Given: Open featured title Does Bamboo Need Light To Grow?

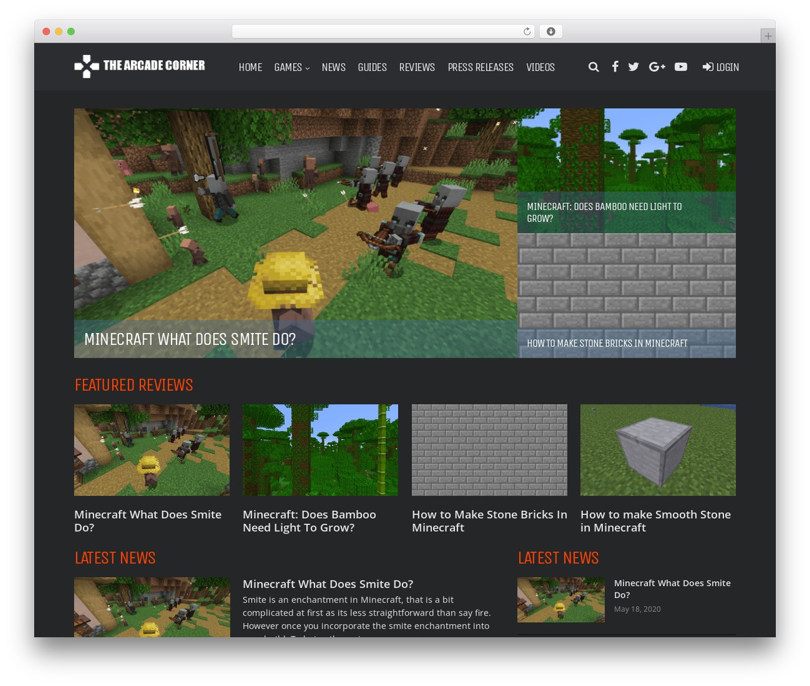Looking at the screenshot, I should [309, 521].
